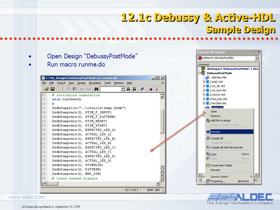Click the Undo arrow icon

[x=82, y=89]
